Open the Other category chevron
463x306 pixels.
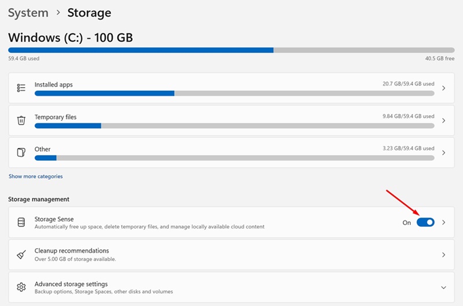443,153
